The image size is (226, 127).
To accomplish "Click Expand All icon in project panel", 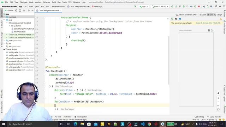I will coord(20,11).
